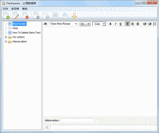Click the Note document icon
Screen dimensions: 159x133
(x=10, y=28)
